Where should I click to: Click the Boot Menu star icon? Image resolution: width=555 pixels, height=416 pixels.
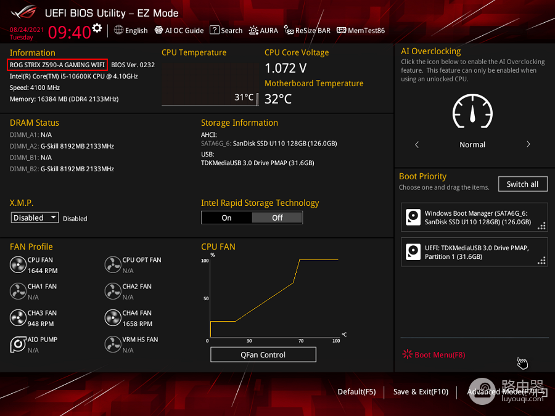pos(408,354)
